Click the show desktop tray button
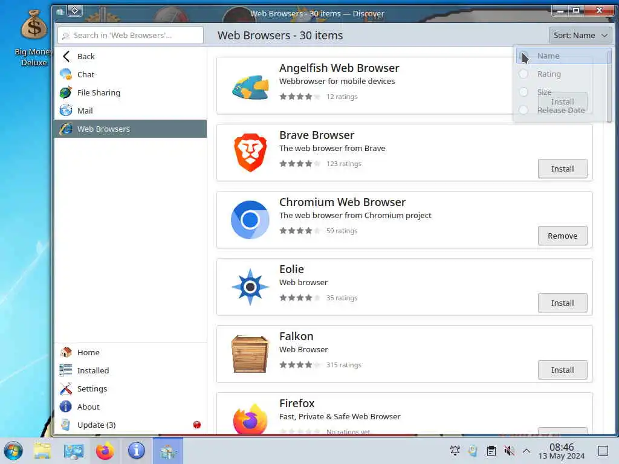 click(x=603, y=451)
